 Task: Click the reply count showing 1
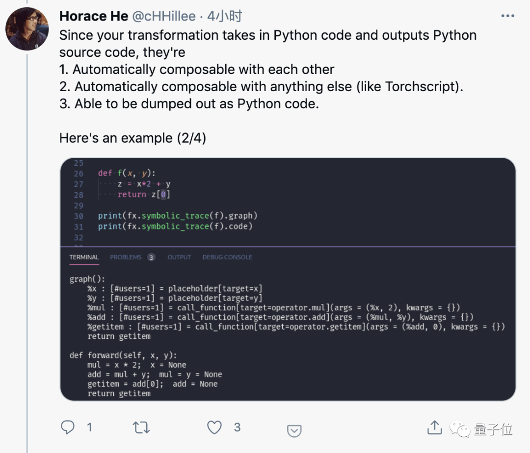click(x=90, y=427)
